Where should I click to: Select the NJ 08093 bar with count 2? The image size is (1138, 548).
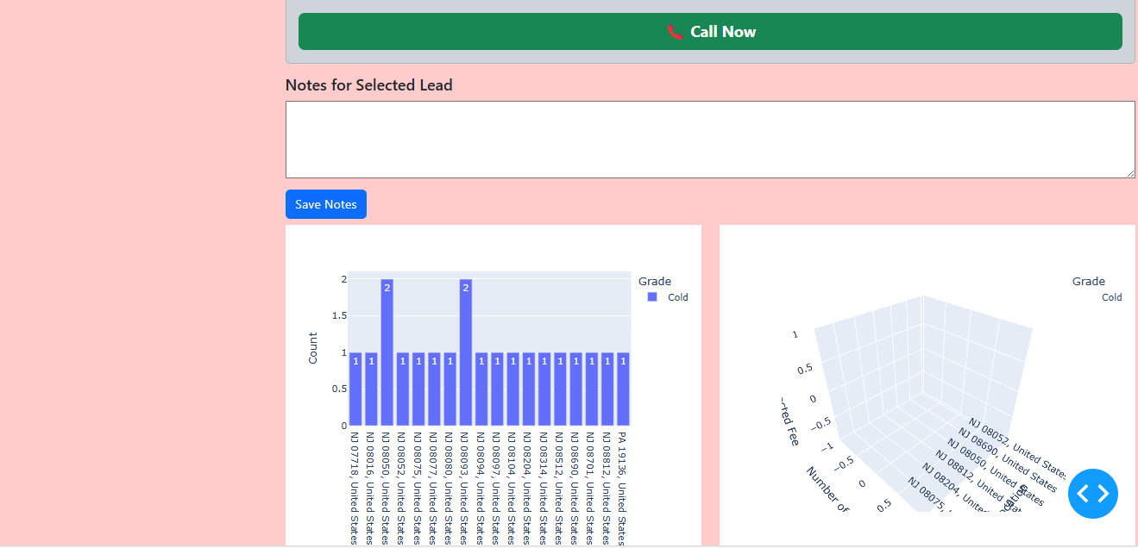(x=466, y=353)
